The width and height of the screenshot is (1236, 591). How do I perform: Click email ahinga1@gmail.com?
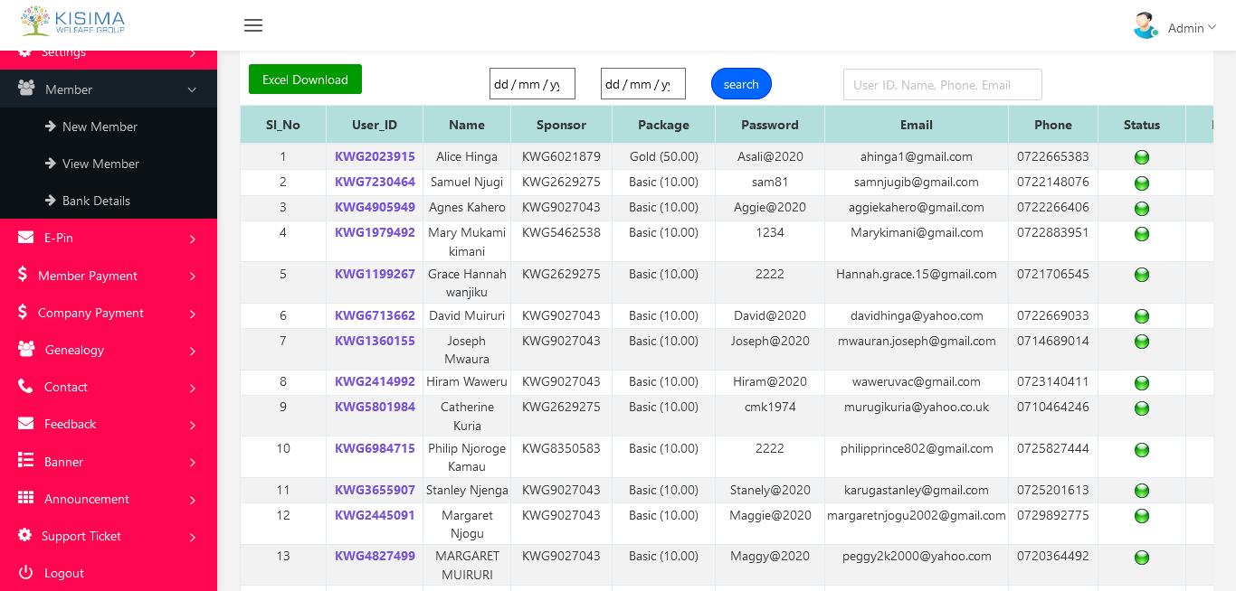[917, 156]
